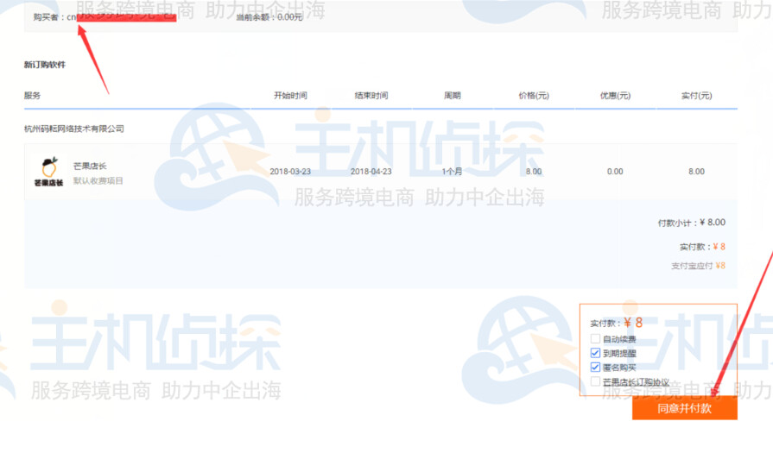Click the 当前余额 0.00元 text
The image size is (773, 453).
tap(269, 17)
